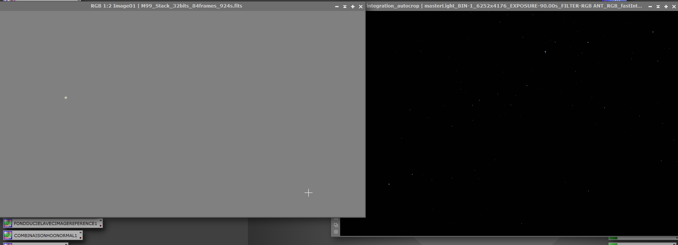The image size is (678, 245).
Task: Click the COMBINAISONHOONORMAL1 label text
Action: (x=45, y=236)
